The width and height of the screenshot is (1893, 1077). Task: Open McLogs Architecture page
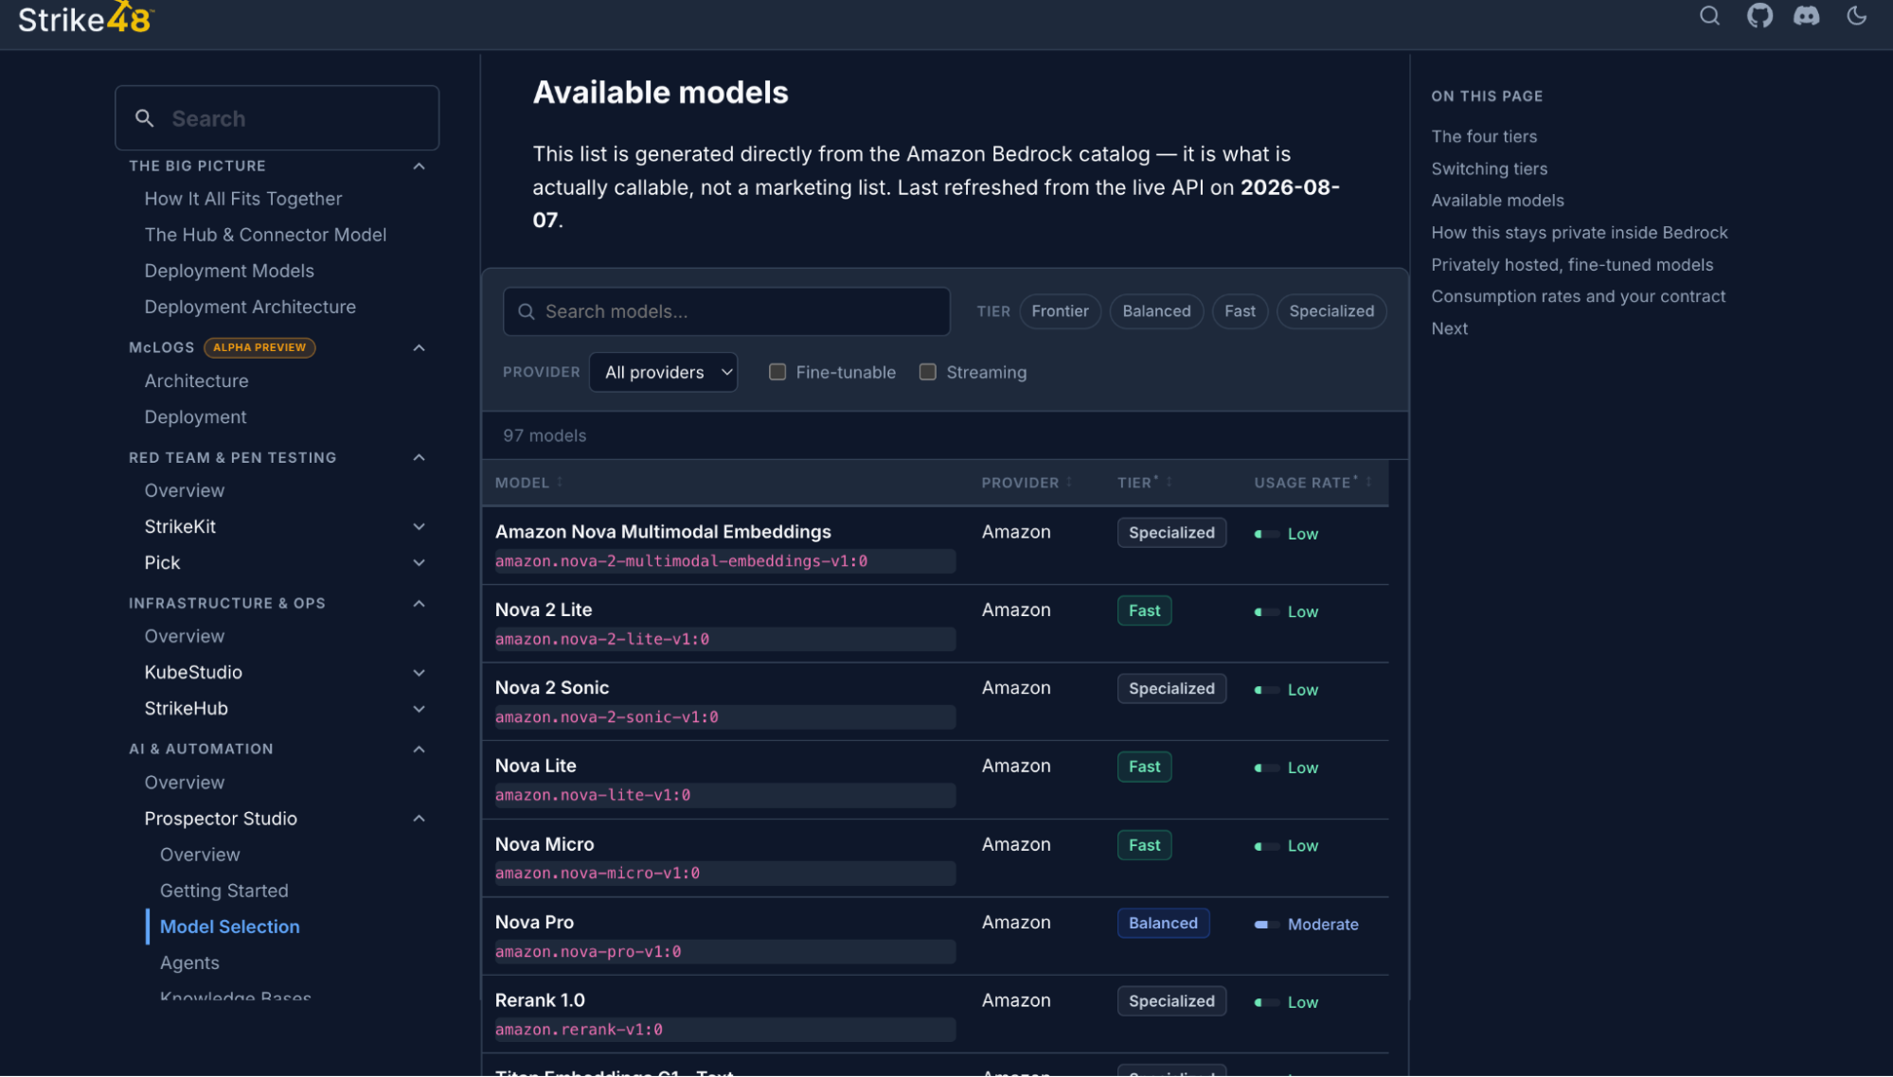[x=197, y=380]
